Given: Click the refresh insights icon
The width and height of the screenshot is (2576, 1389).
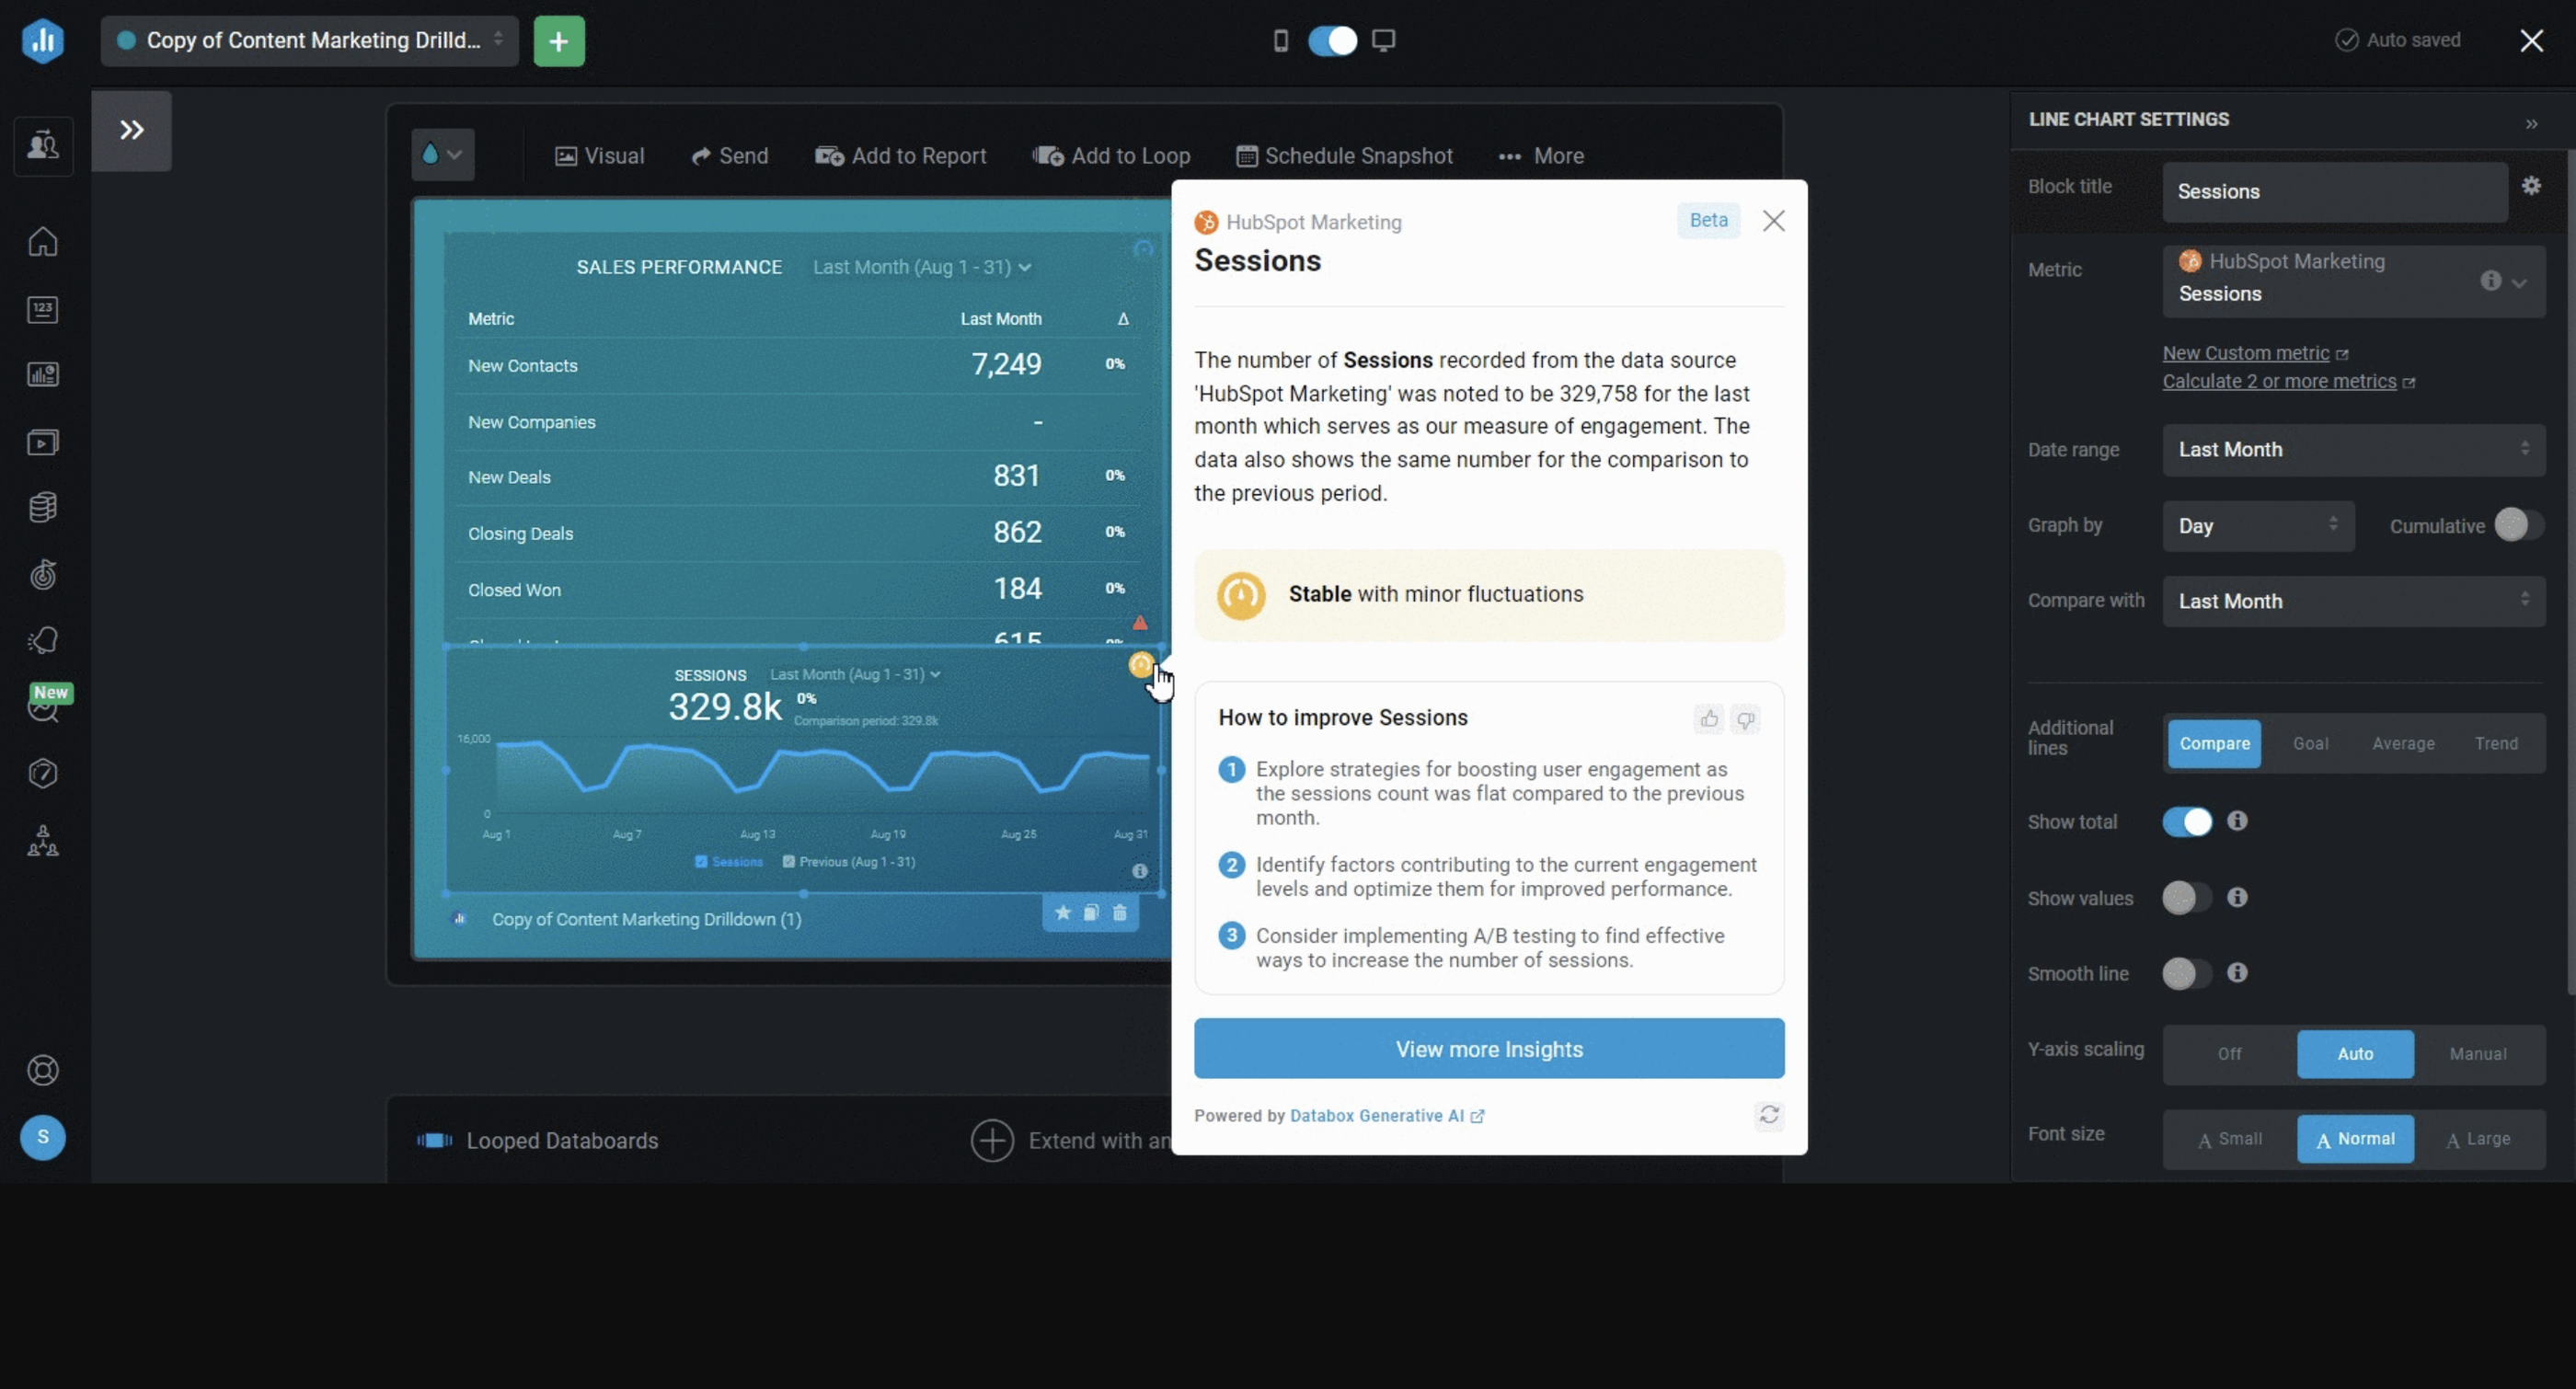Looking at the screenshot, I should [x=1769, y=1115].
